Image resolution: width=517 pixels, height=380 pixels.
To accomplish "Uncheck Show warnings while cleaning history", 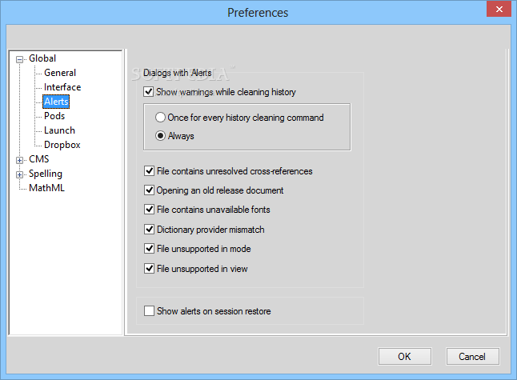I will tap(148, 92).
